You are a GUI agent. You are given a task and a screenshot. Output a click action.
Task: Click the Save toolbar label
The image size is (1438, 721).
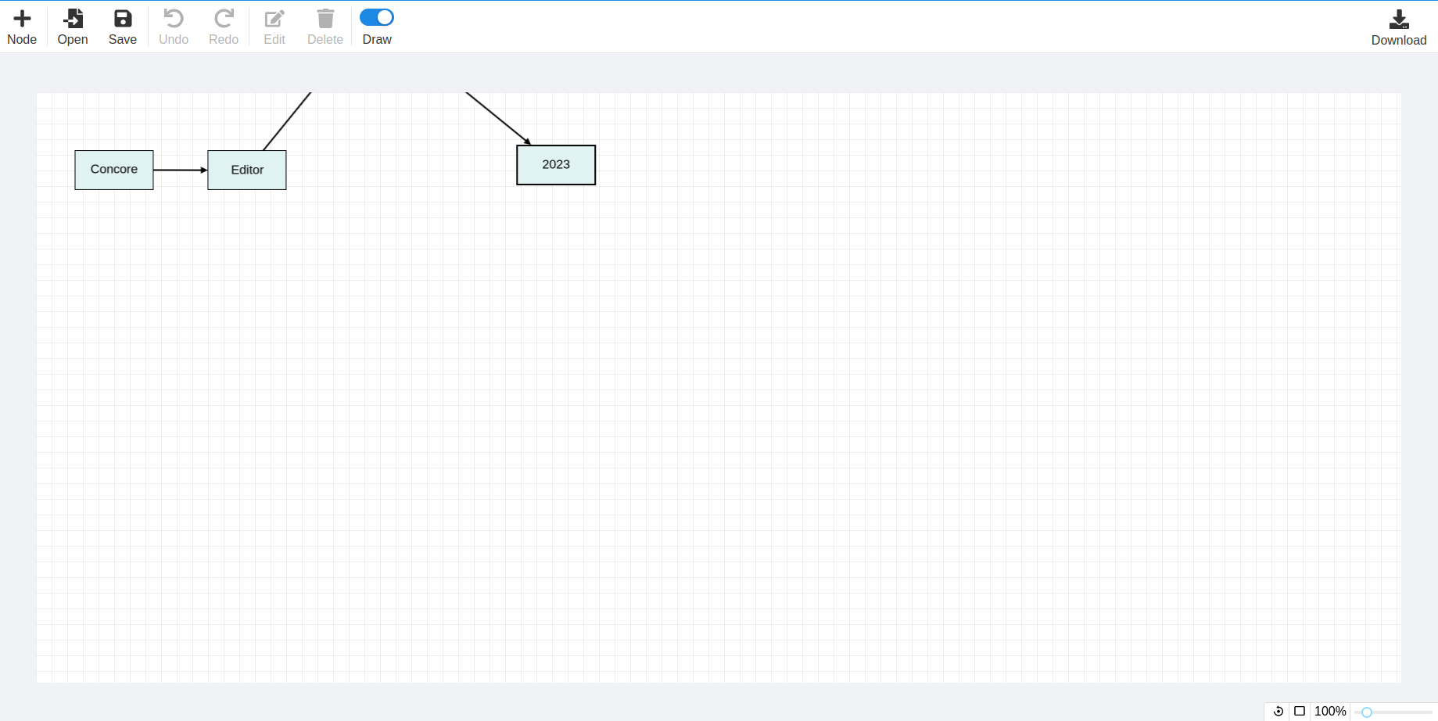point(122,38)
